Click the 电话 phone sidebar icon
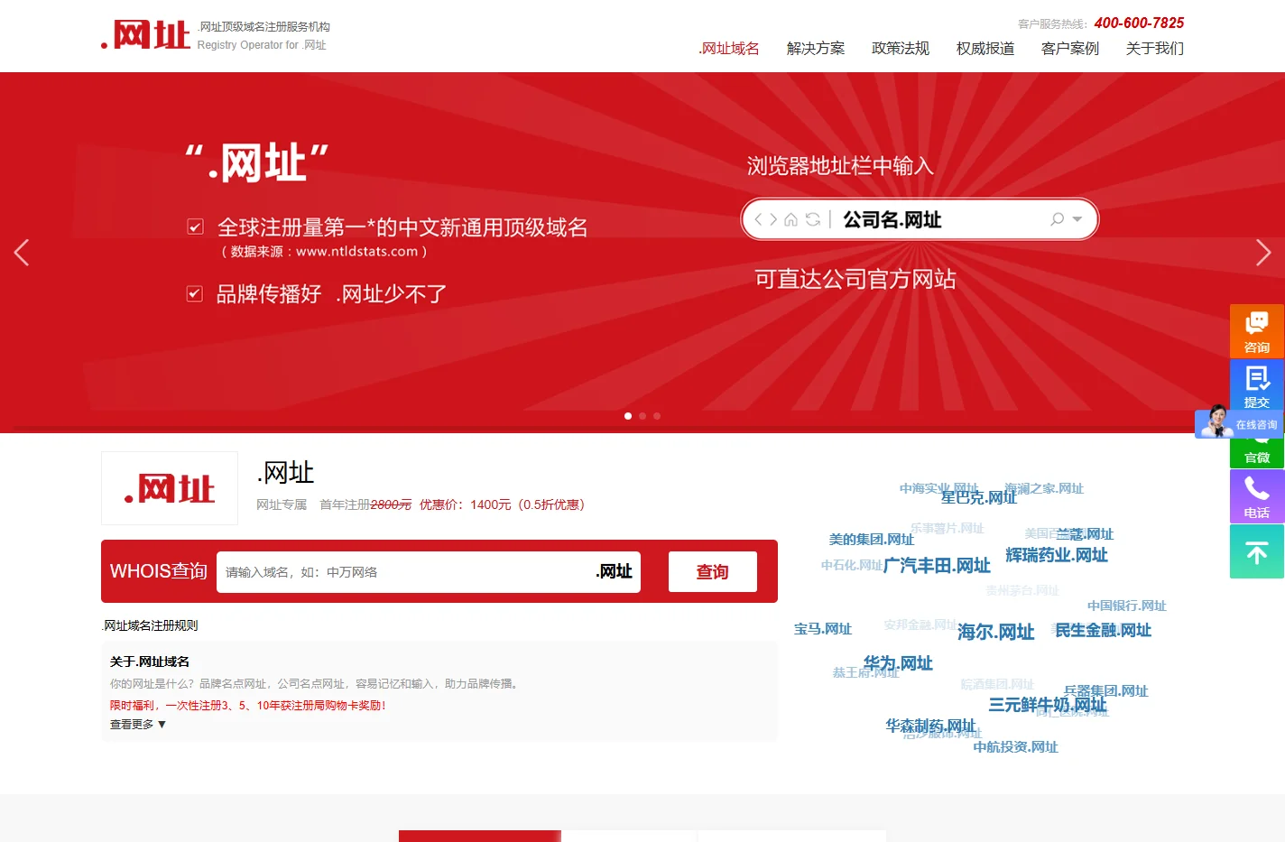1285x842 pixels. pyautogui.click(x=1257, y=496)
